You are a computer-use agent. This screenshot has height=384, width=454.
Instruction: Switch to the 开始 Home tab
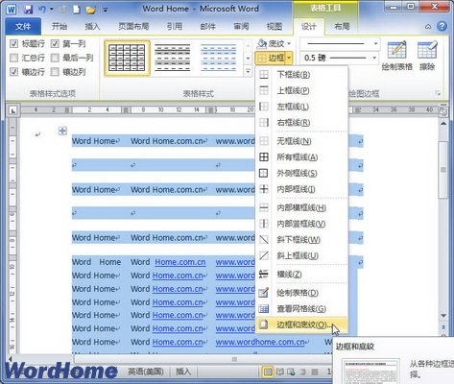tap(60, 26)
